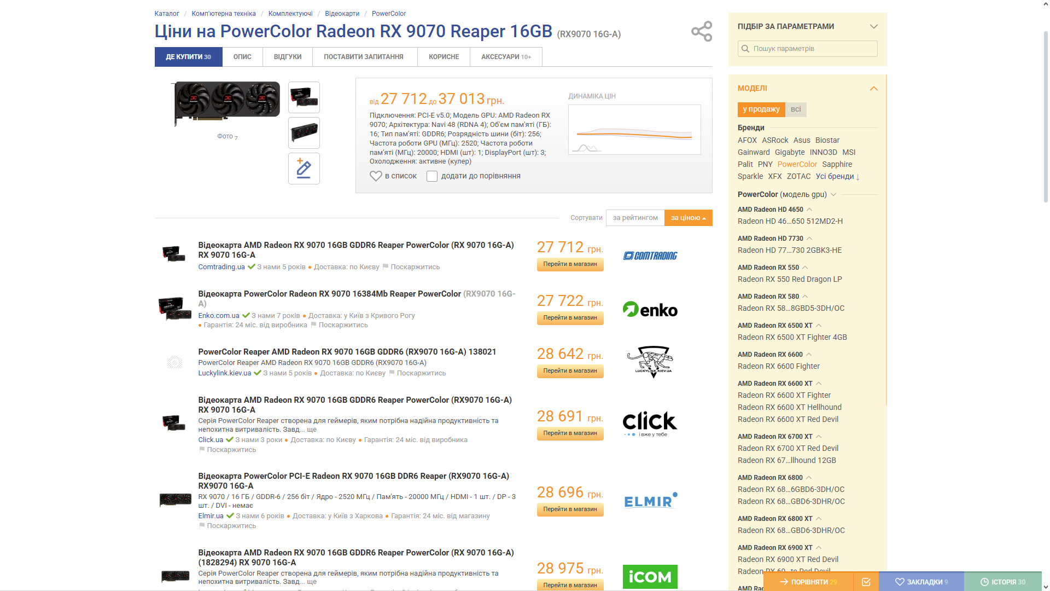Sort offers 'за рейтингом'
The height and width of the screenshot is (591, 1050).
pyautogui.click(x=635, y=218)
